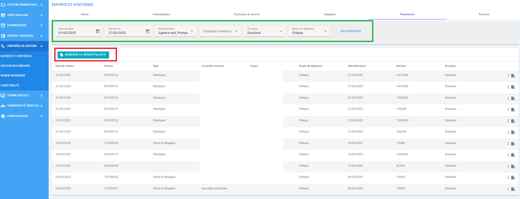Open calendar picker for Date de début
Image resolution: width=520 pixels, height=199 pixels.
coord(98,31)
